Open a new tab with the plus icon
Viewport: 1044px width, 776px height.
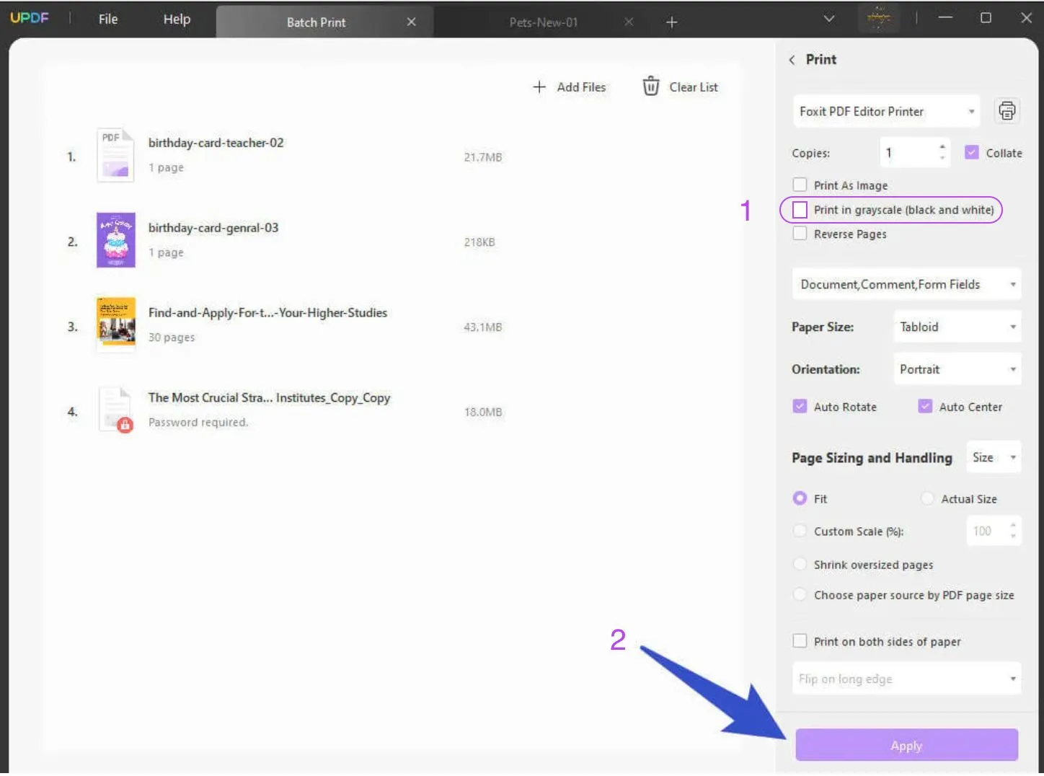point(671,22)
